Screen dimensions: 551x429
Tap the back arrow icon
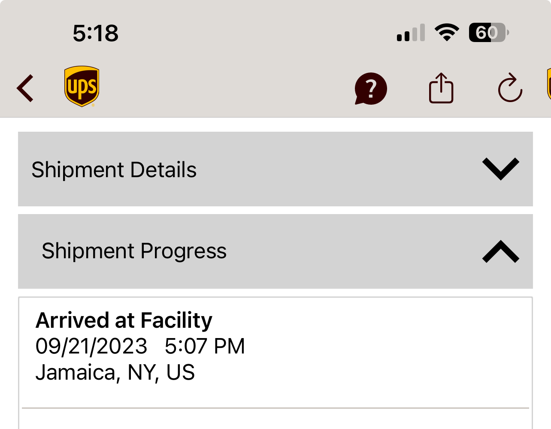(25, 88)
